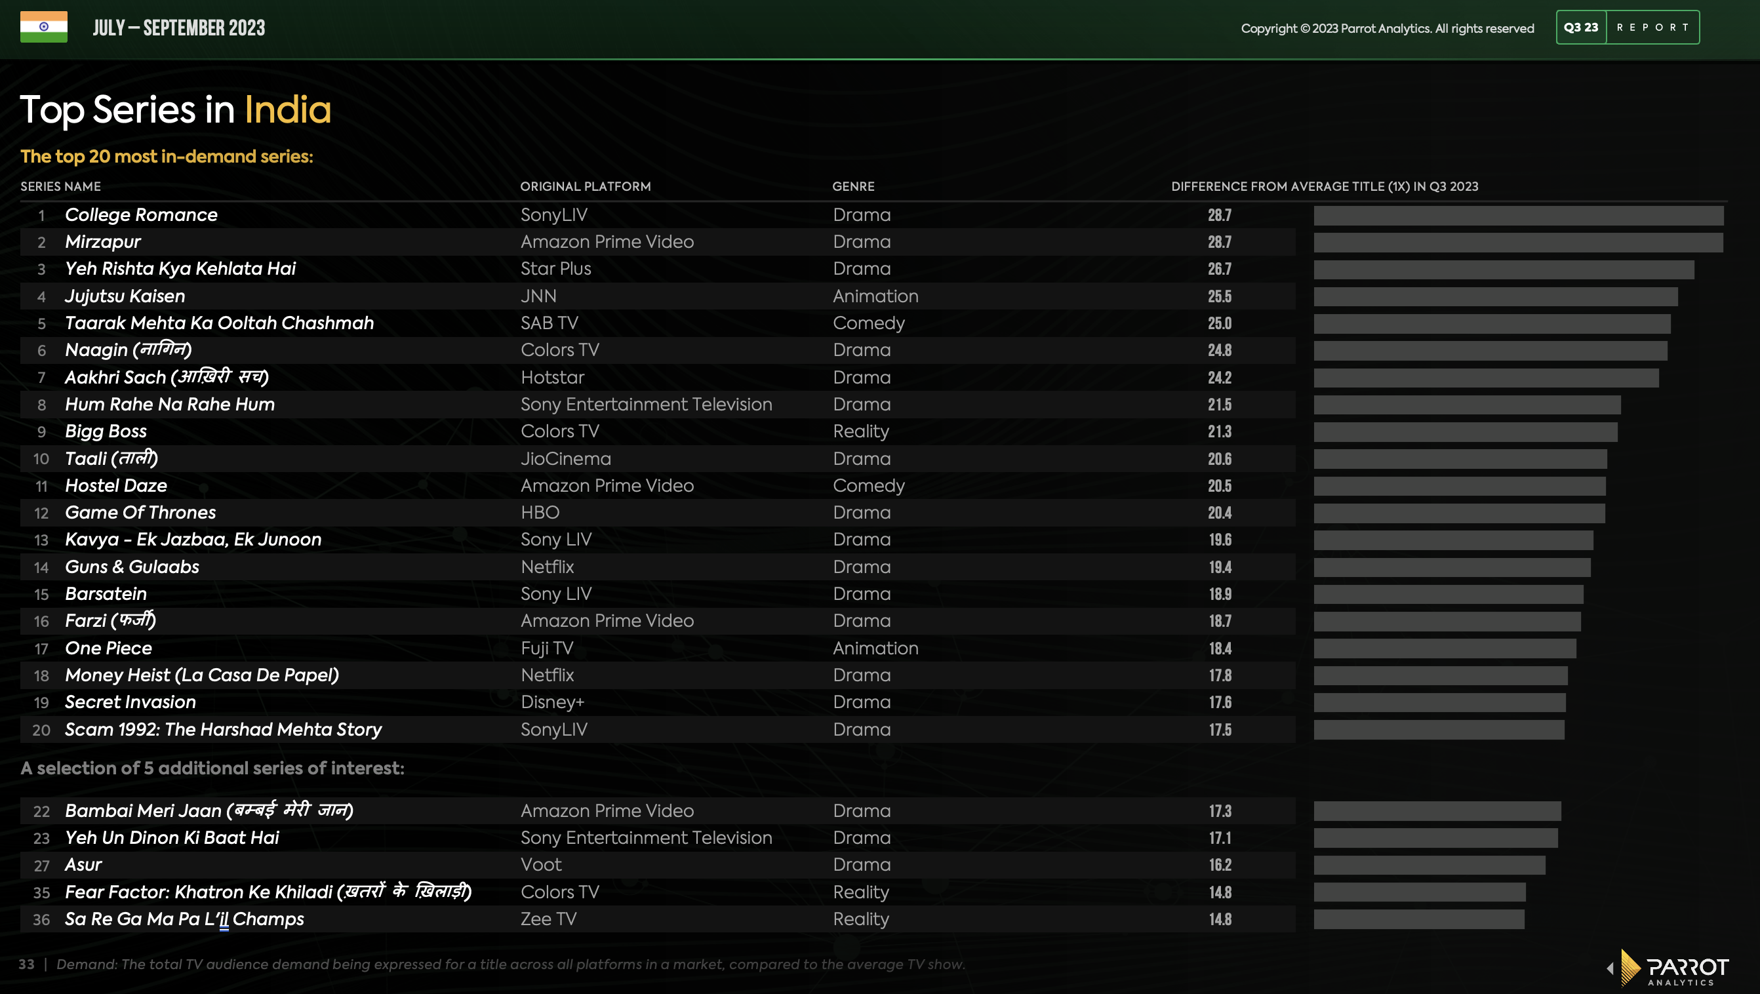1760x994 pixels.
Task: Click the Hotstar platform cell
Action: 552,377
